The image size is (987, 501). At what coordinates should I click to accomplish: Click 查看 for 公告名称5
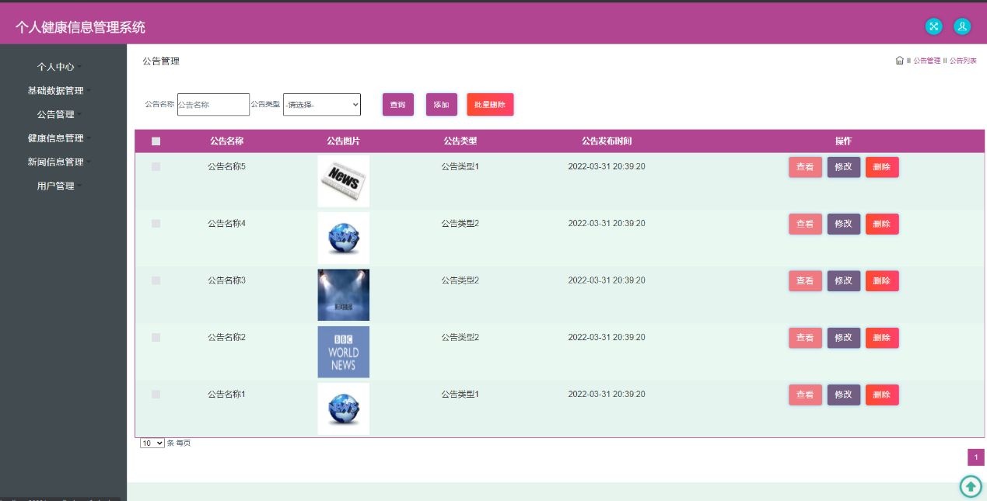(805, 167)
